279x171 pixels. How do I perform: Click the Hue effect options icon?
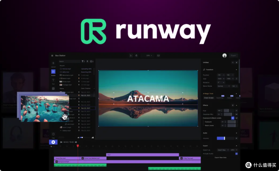pos(236,111)
